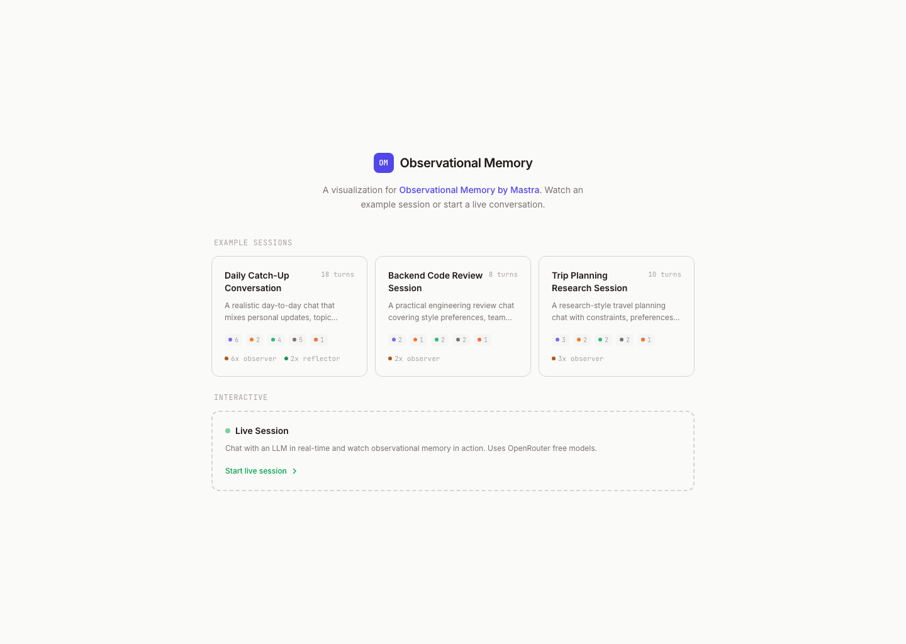Click the violet "3" badge on Trip Planning card
The width and height of the screenshot is (906, 644).
coord(561,340)
